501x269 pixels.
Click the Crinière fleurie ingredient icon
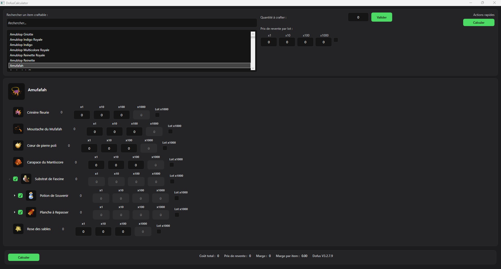pyautogui.click(x=18, y=112)
